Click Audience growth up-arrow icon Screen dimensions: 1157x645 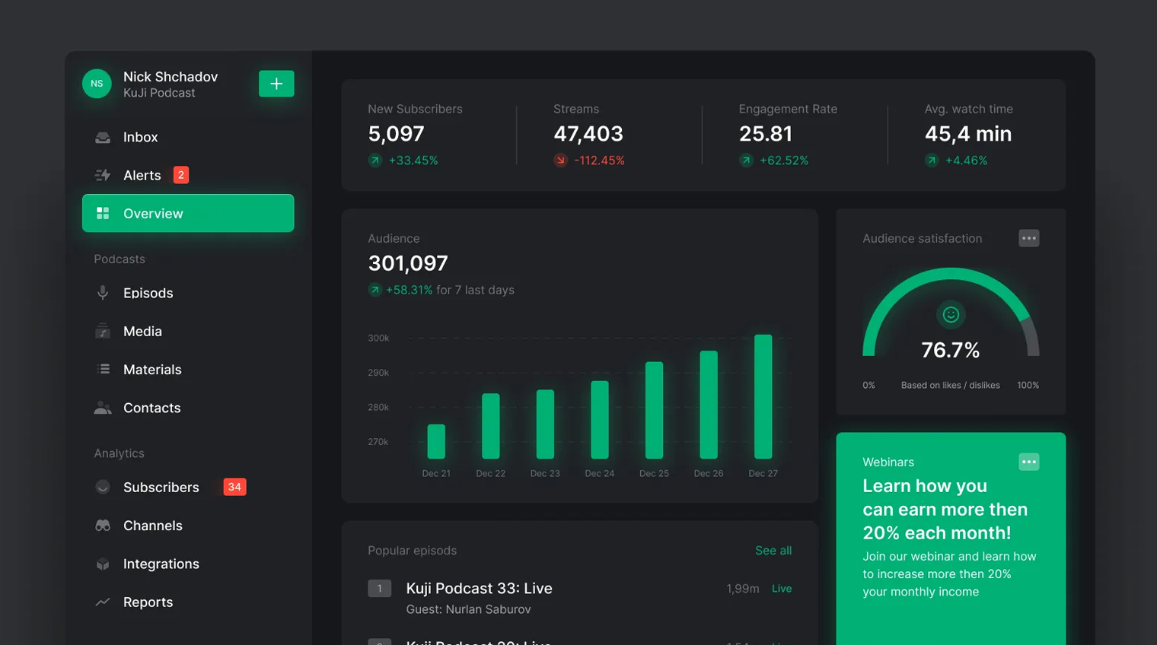tap(375, 290)
